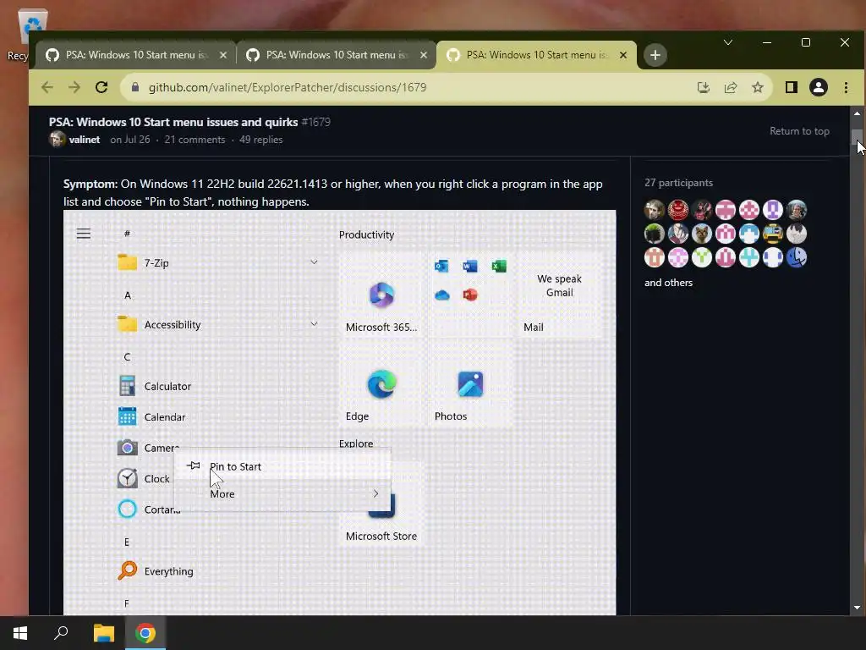Click the red-faced participant avatar
The width and height of the screenshot is (866, 650).
click(x=678, y=210)
